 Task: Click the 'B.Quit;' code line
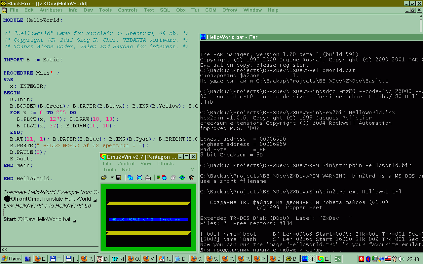click(21, 159)
